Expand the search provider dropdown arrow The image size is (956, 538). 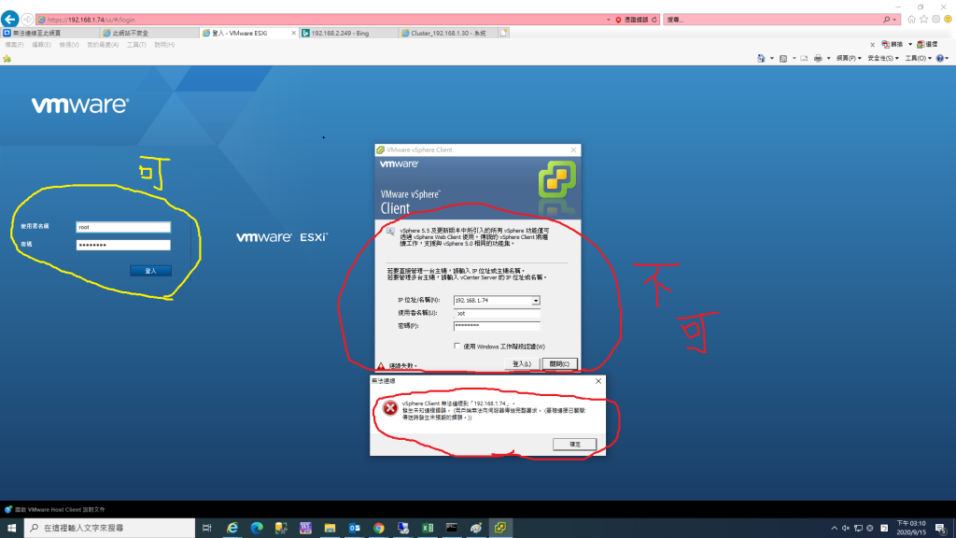pos(894,20)
